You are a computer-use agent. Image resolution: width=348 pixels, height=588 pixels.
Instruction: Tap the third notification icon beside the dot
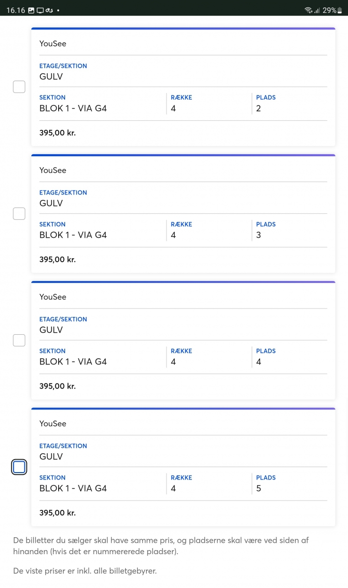49,10
